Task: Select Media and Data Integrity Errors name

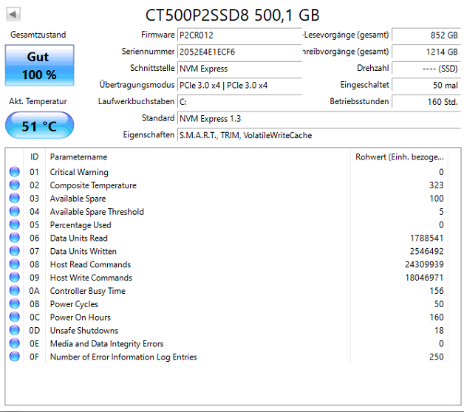Action: 106,343
